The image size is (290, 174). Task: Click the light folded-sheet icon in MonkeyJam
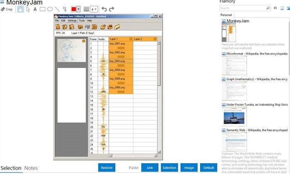click(x=117, y=27)
